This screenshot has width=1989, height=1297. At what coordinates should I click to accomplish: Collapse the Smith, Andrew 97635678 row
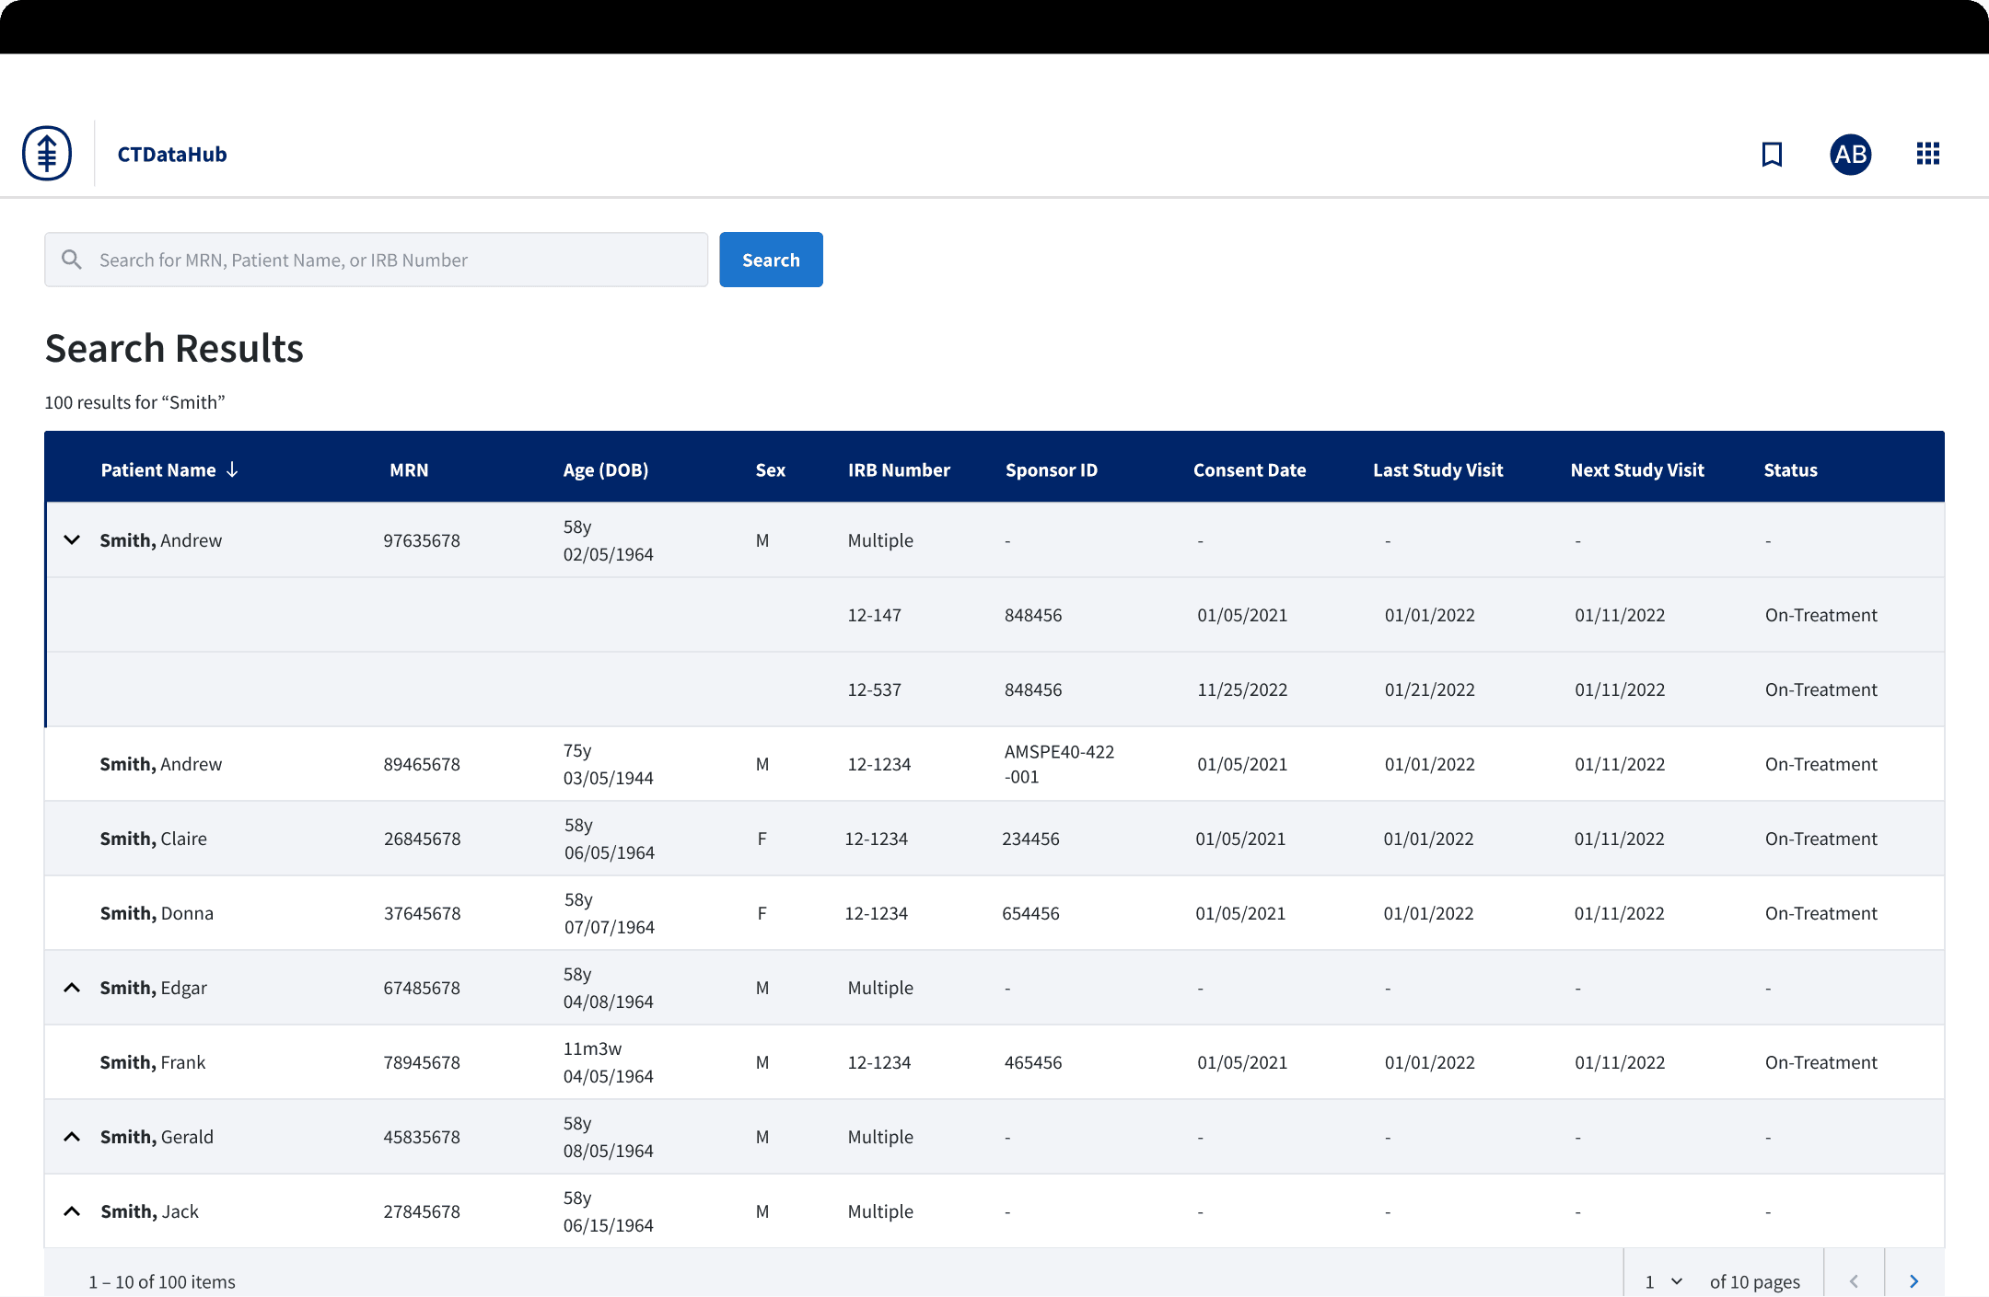[72, 539]
